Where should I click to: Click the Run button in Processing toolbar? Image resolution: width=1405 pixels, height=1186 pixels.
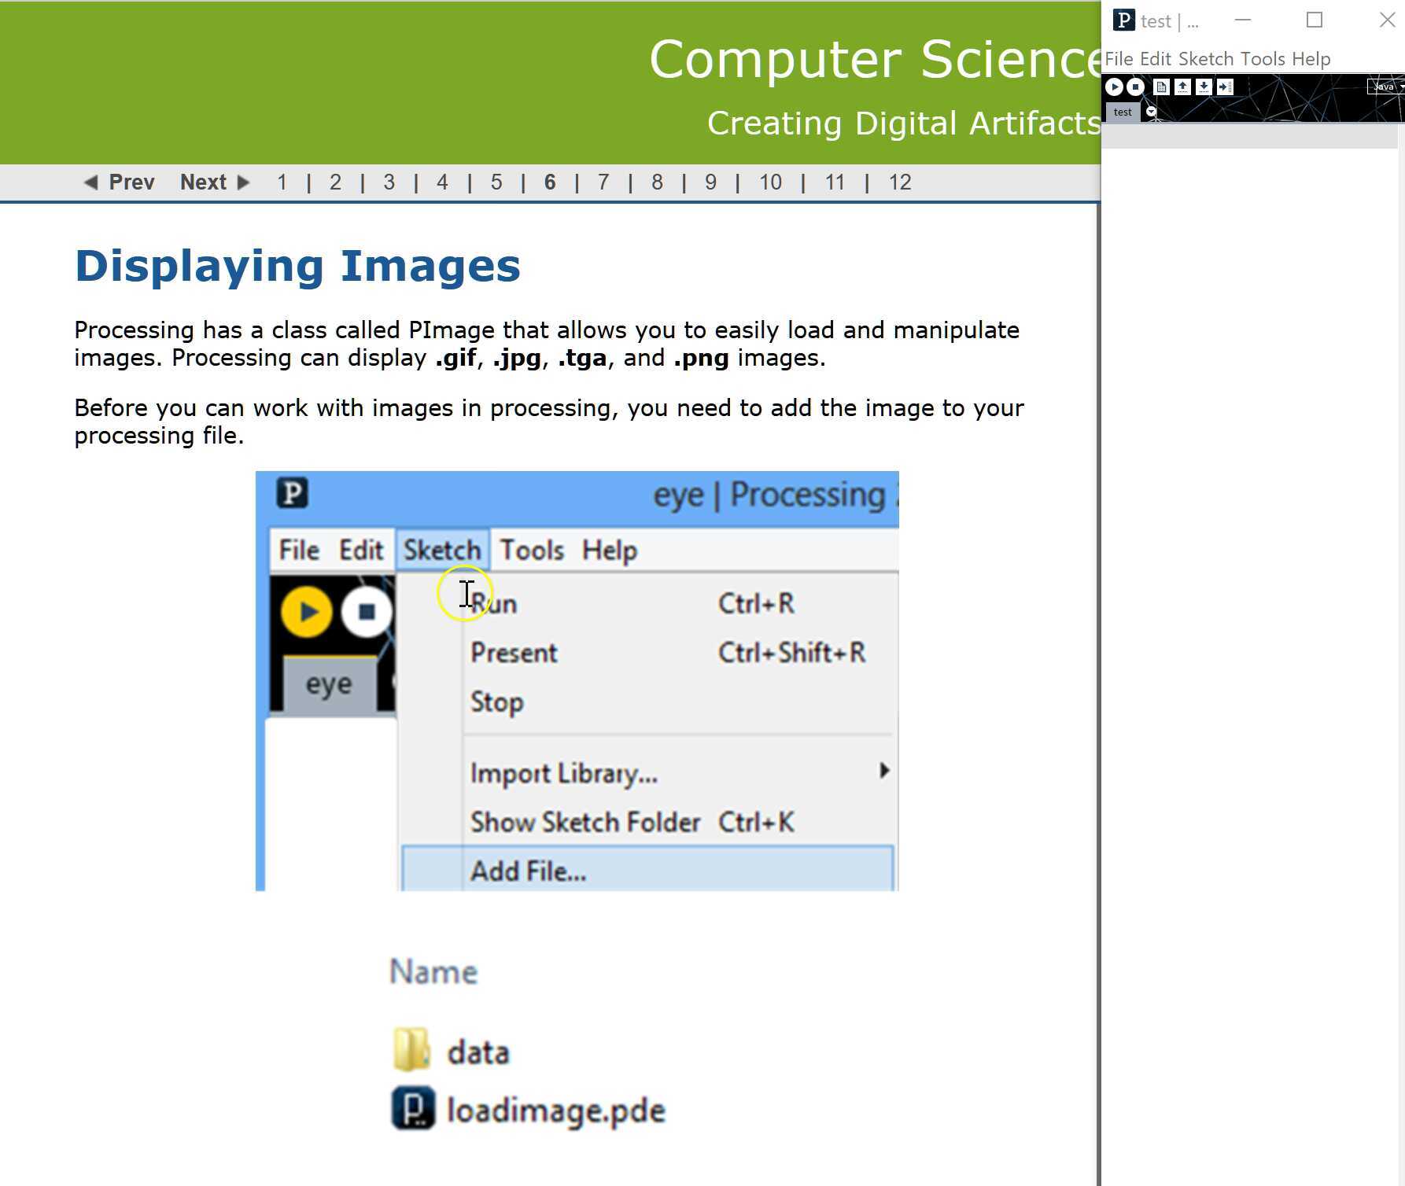tap(1114, 87)
